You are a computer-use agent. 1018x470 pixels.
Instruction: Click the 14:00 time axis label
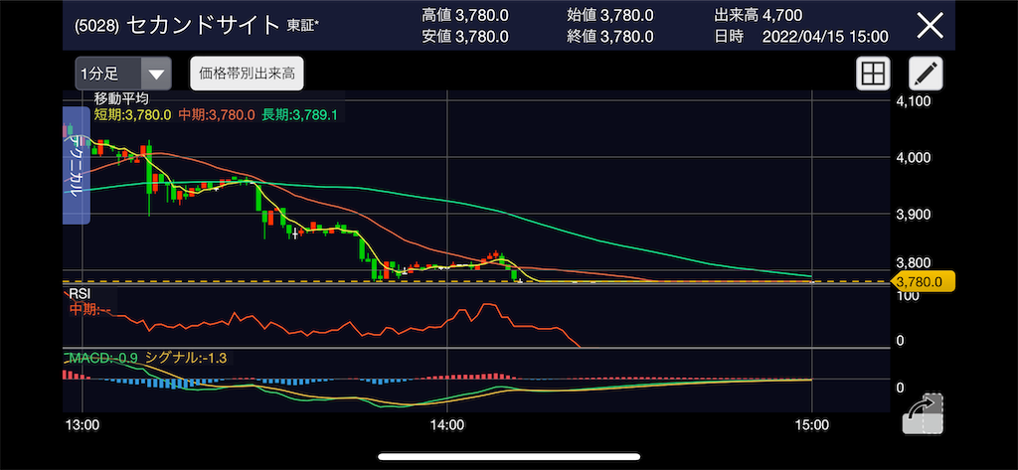(447, 426)
